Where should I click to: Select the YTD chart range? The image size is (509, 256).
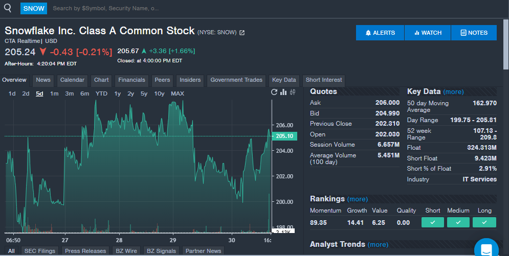[101, 94]
